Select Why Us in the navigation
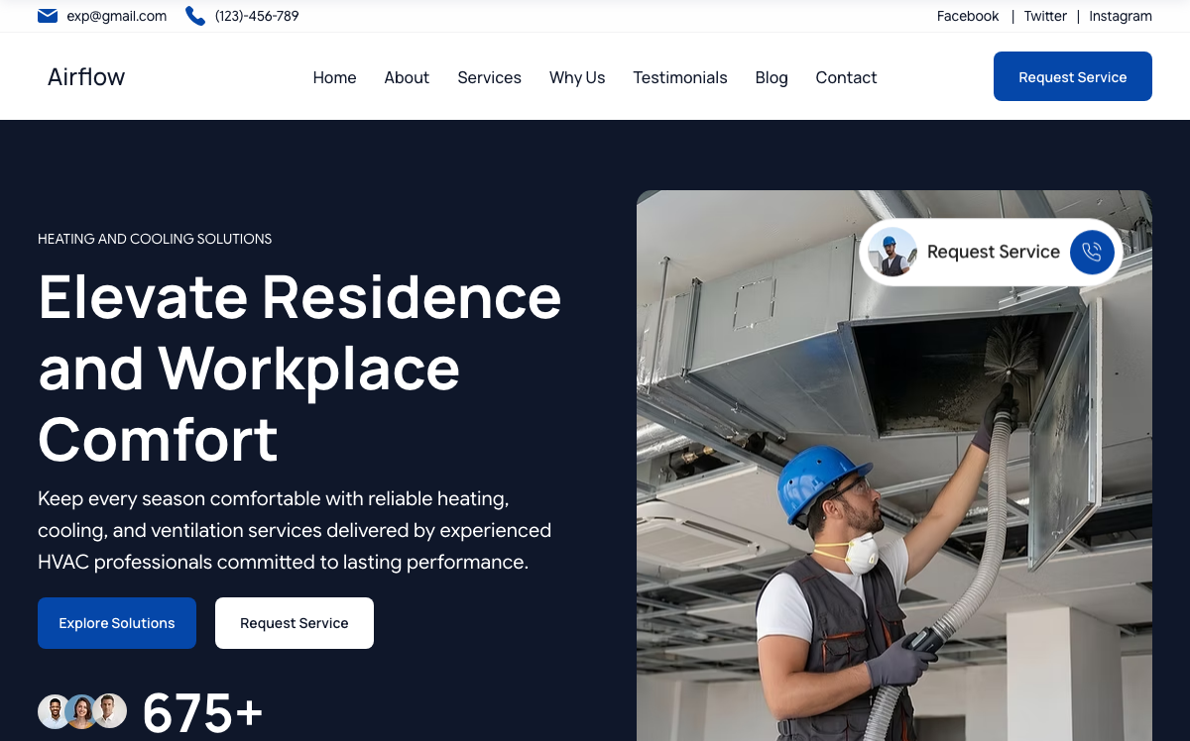This screenshot has width=1190, height=741. pos(577,77)
